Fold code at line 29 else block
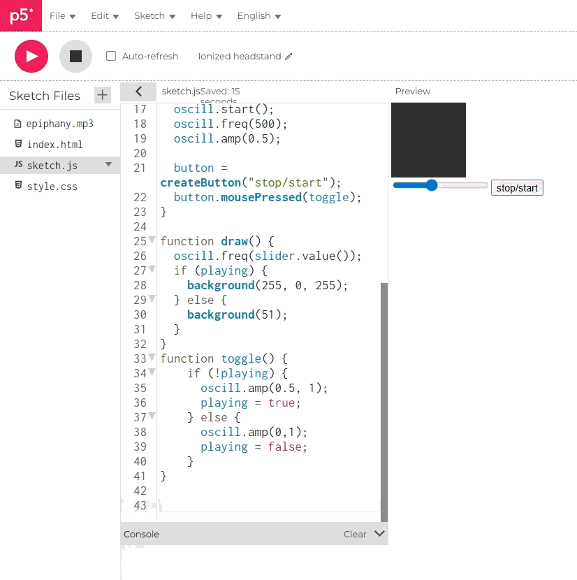Image resolution: width=577 pixels, height=580 pixels. point(152,298)
